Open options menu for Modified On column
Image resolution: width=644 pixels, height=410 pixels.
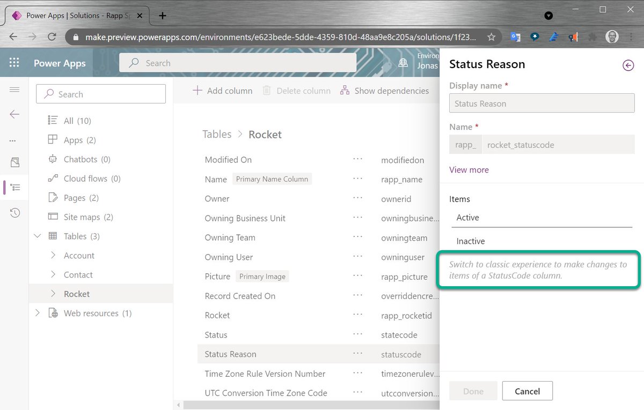coord(358,160)
